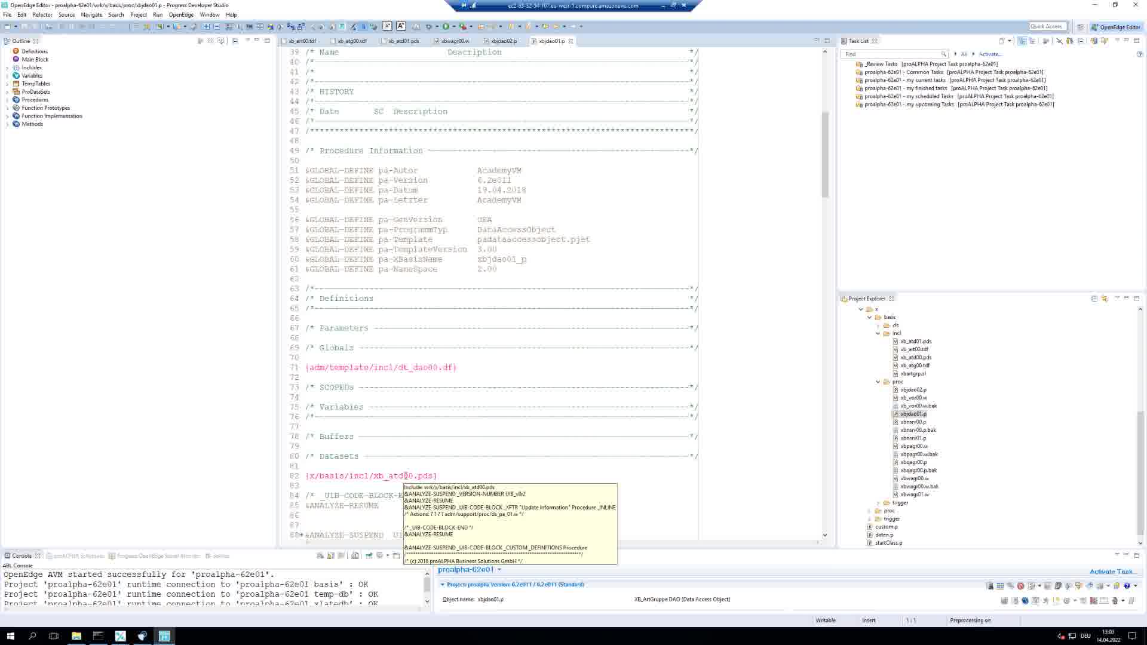Select startClass.p in Project Explorer
The height and width of the screenshot is (645, 1147).
(x=888, y=543)
